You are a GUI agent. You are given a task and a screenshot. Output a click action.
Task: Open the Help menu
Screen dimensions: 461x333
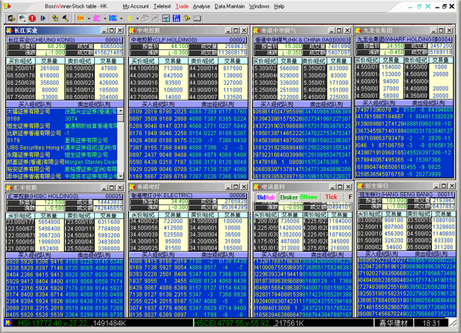click(x=279, y=6)
